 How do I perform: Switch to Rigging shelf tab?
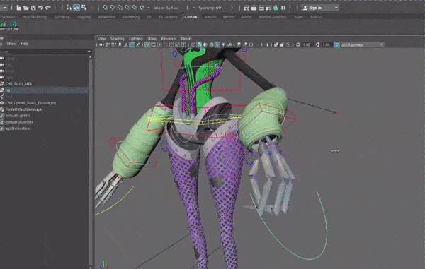84,17
